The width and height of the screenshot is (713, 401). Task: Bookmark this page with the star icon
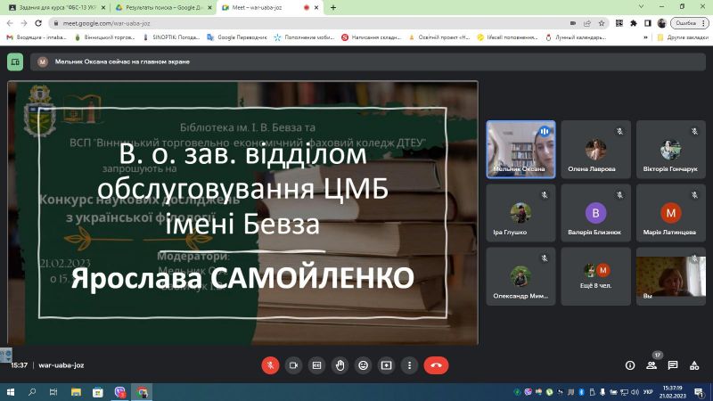602,23
